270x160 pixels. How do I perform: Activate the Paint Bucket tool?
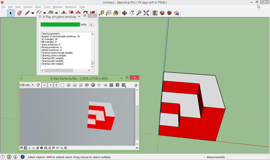(x=115, y=13)
